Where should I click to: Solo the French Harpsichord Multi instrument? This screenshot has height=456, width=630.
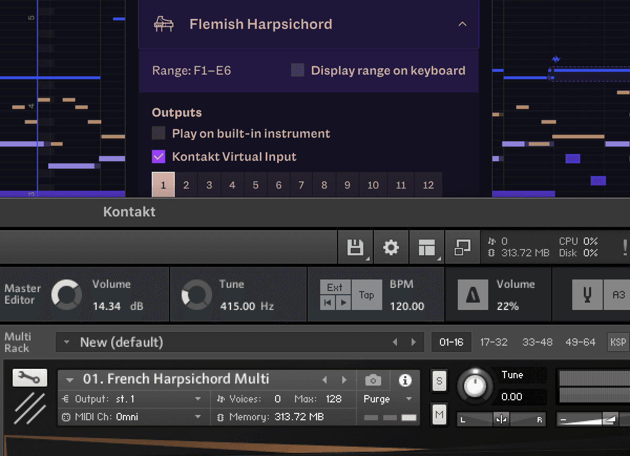coord(439,380)
